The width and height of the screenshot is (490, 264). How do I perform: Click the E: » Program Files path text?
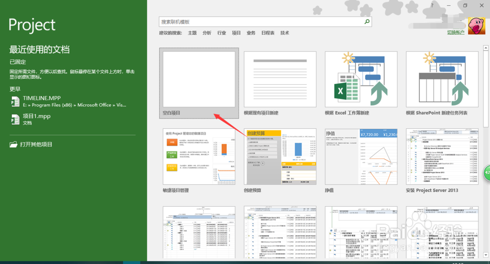click(x=74, y=105)
